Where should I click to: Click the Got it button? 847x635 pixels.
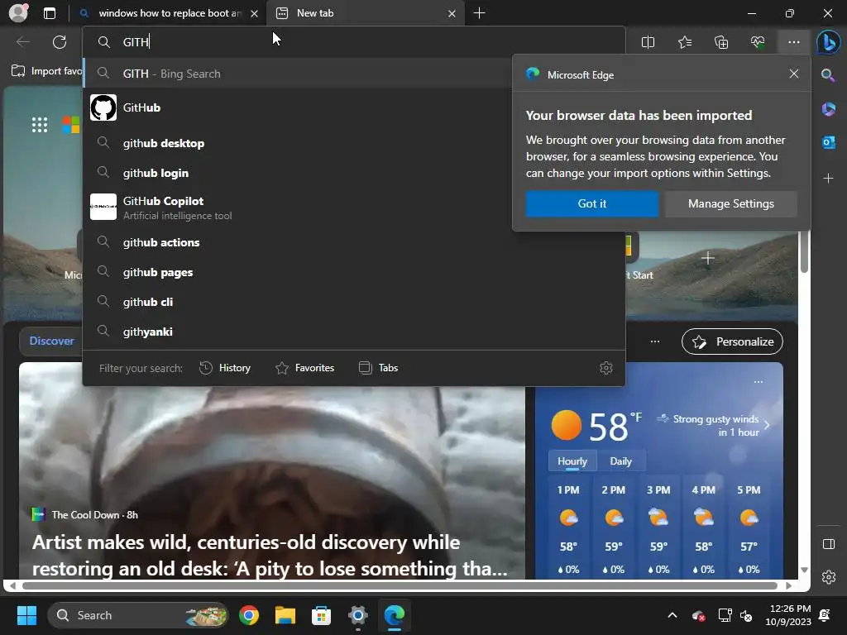tap(592, 203)
